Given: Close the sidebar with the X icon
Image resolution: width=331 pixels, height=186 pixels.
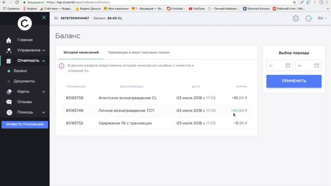Looking at the screenshot, I should tap(44, 18).
